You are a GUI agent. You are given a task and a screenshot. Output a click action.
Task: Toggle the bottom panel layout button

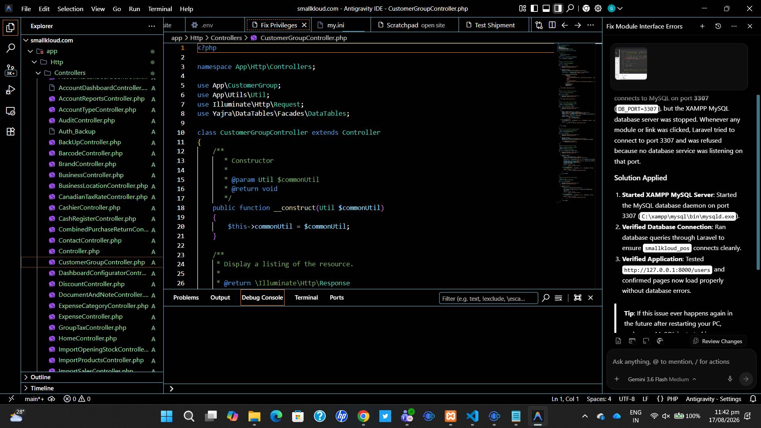click(x=546, y=8)
